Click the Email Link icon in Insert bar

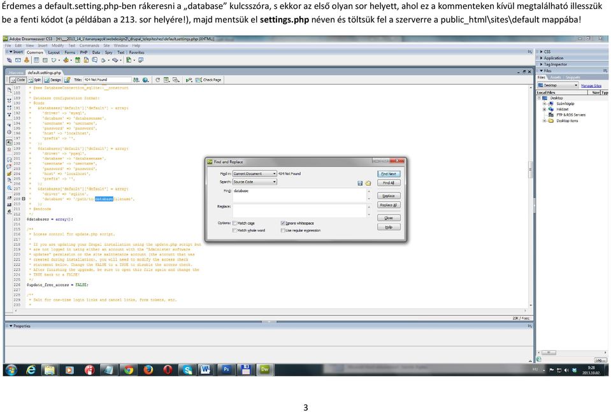coord(18,60)
